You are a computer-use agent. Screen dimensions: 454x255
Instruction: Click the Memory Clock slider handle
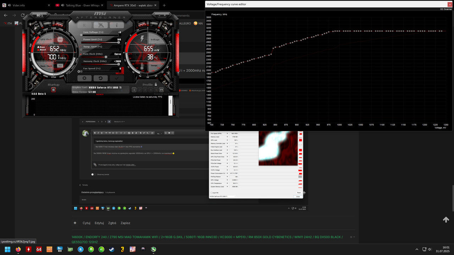119,64
